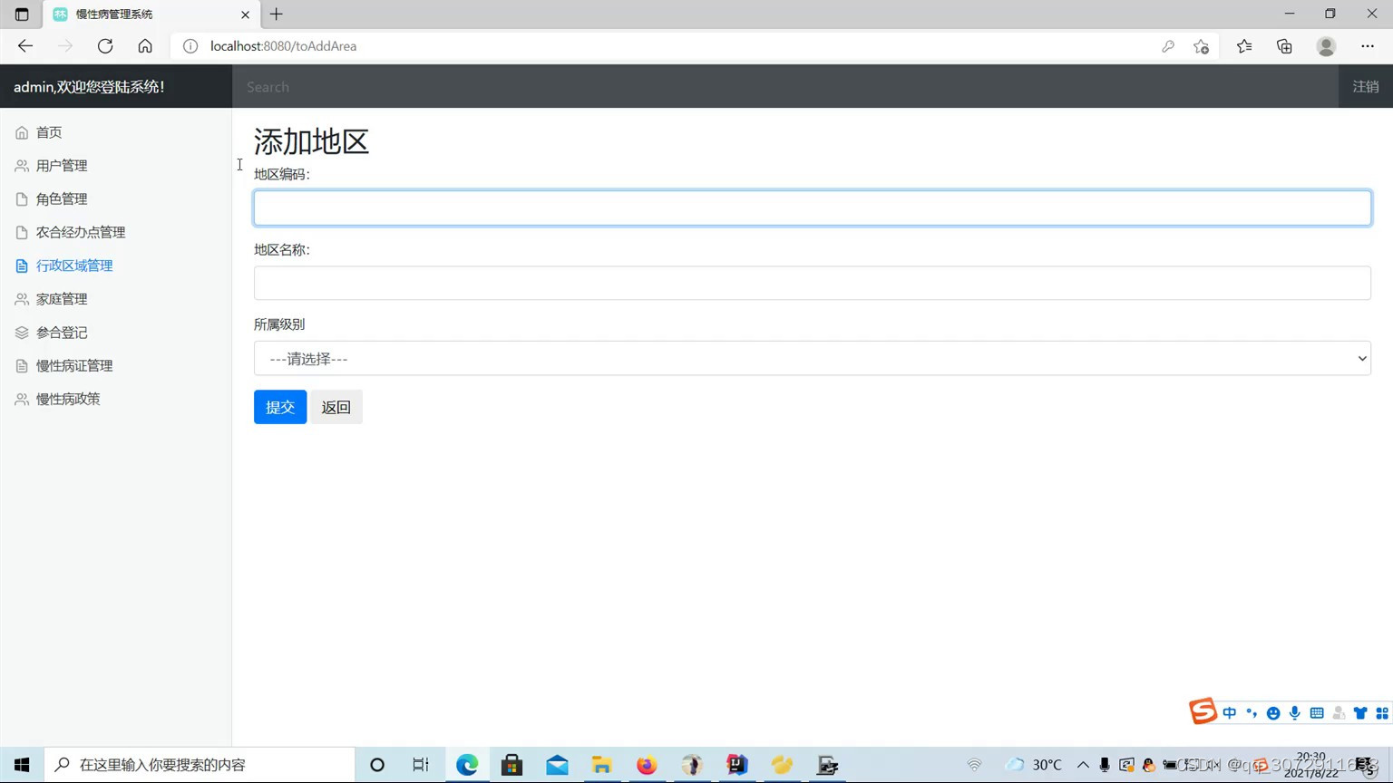The image size is (1393, 783).
Task: Open the Collections icon
Action: point(1284,46)
